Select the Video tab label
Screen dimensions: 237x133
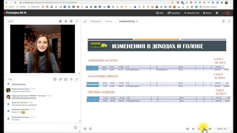click(x=11, y=21)
